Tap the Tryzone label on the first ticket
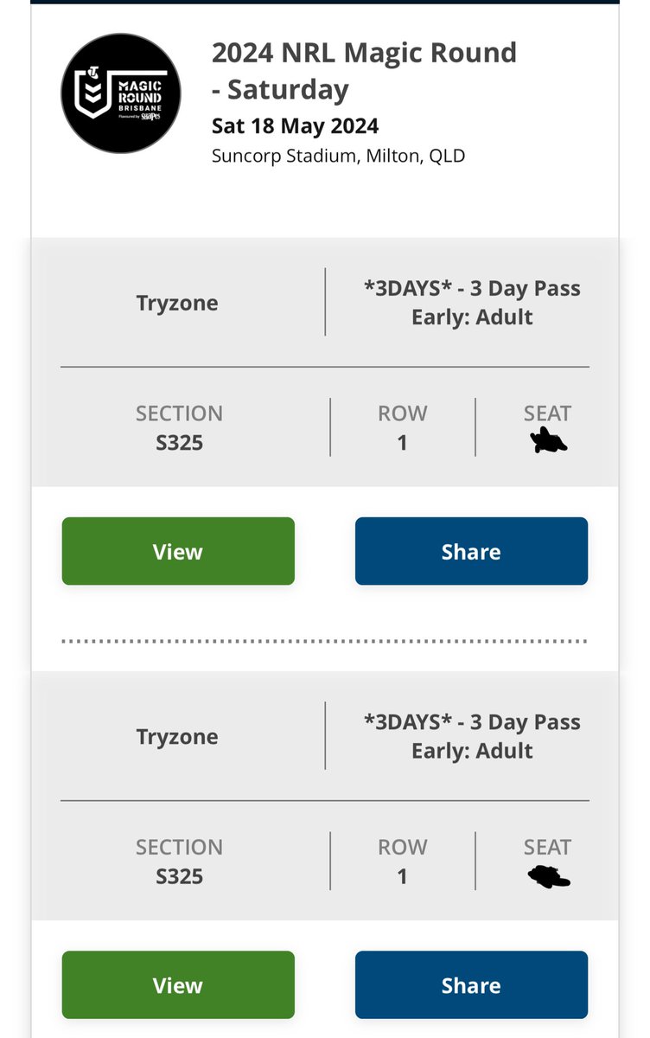The image size is (650, 1038). [x=177, y=303]
